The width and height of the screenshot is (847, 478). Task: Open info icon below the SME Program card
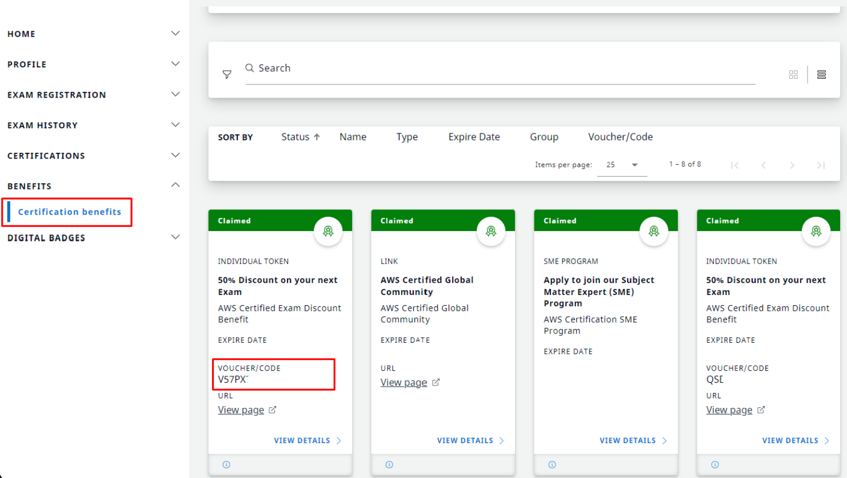click(x=552, y=465)
